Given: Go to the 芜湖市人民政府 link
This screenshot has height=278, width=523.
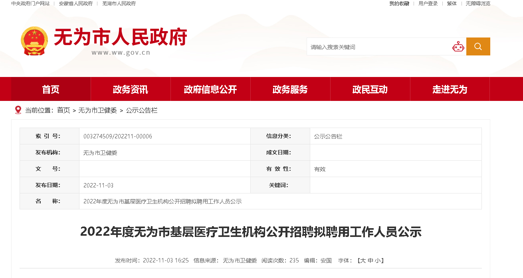Looking at the screenshot, I should click(x=119, y=4).
